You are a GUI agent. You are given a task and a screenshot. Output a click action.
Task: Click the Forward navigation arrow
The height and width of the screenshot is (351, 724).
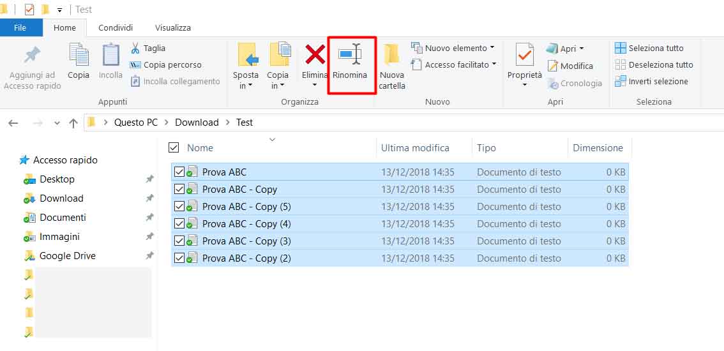(38, 123)
